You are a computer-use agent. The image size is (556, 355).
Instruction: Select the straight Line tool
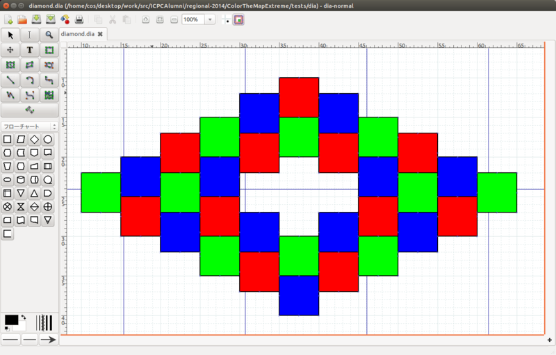pyautogui.click(x=10, y=80)
